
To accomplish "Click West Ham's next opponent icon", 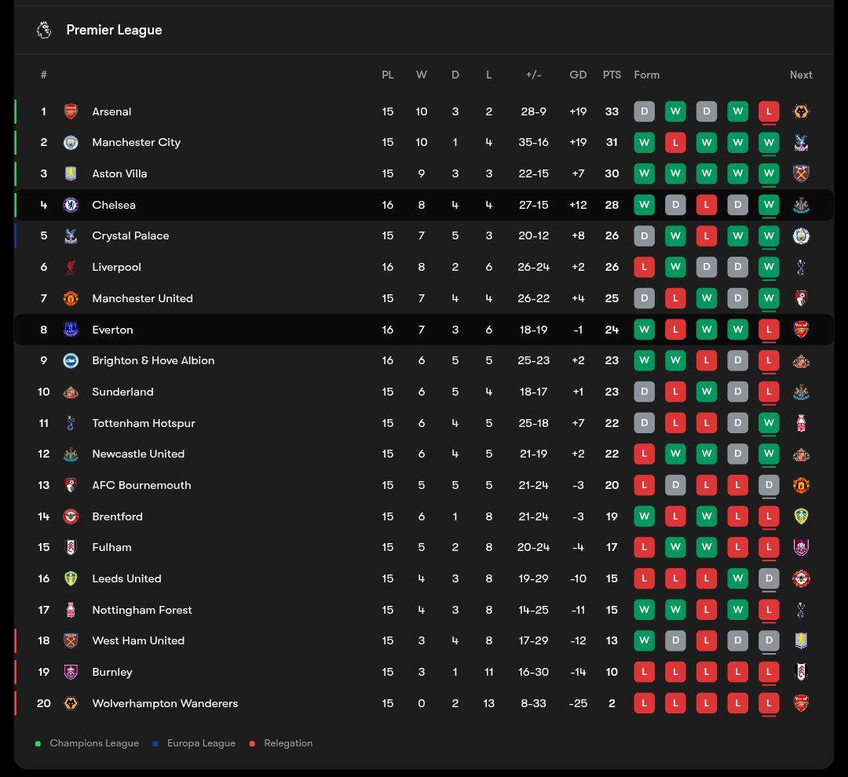I will click(801, 640).
